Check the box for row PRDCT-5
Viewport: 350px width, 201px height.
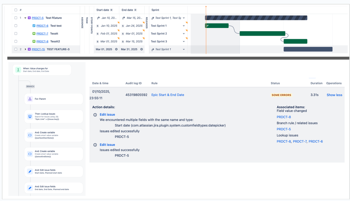click(x=16, y=18)
